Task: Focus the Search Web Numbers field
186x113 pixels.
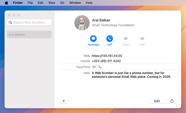Action: (x=29, y=23)
